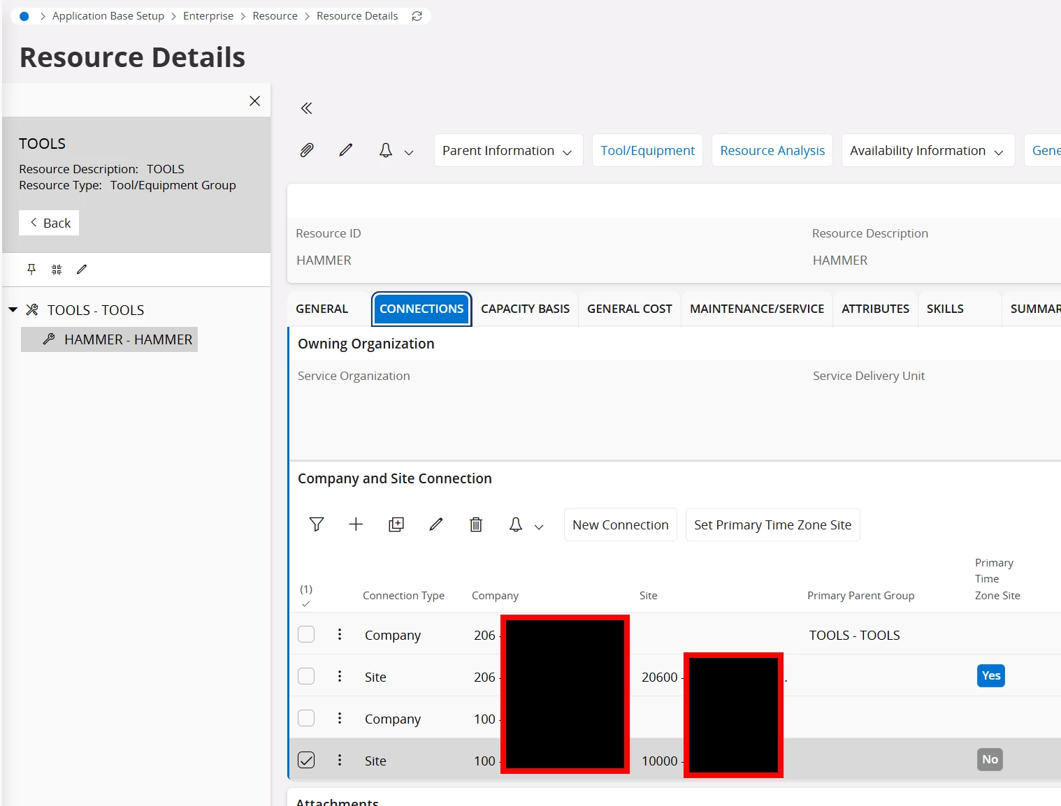The image size is (1061, 806).
Task: Uncheck the Site 10000 row checkbox
Action: pyautogui.click(x=306, y=760)
